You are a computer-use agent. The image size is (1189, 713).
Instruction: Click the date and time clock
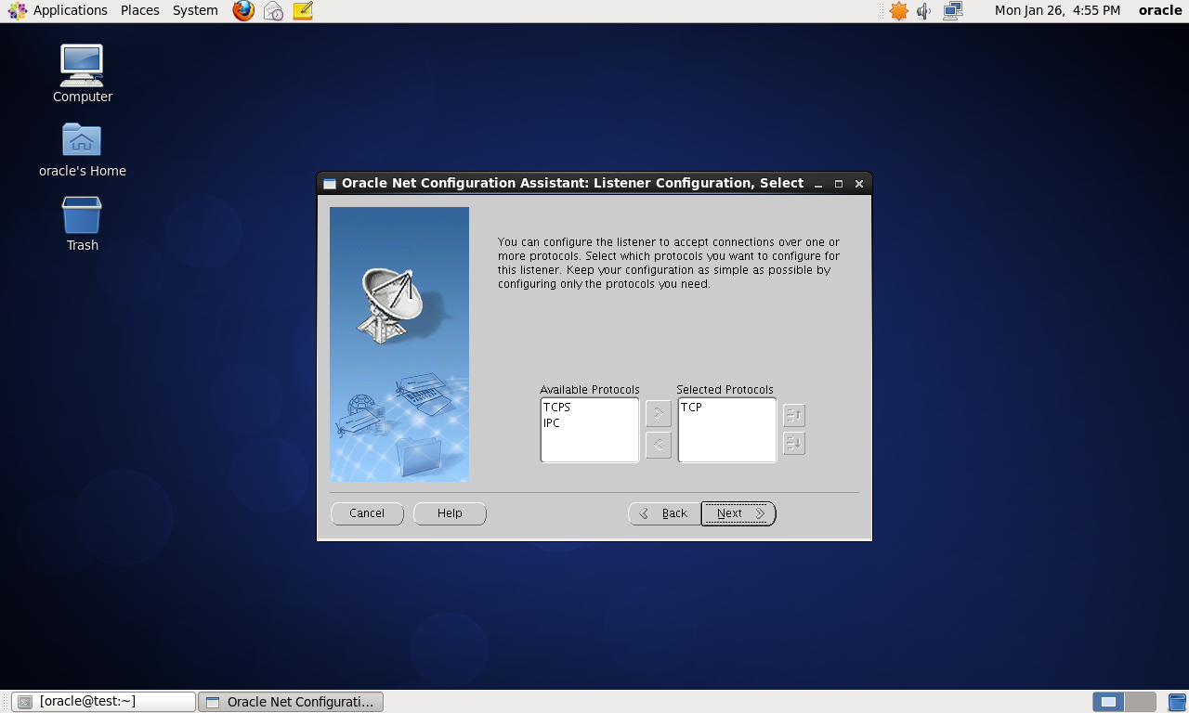click(1057, 11)
